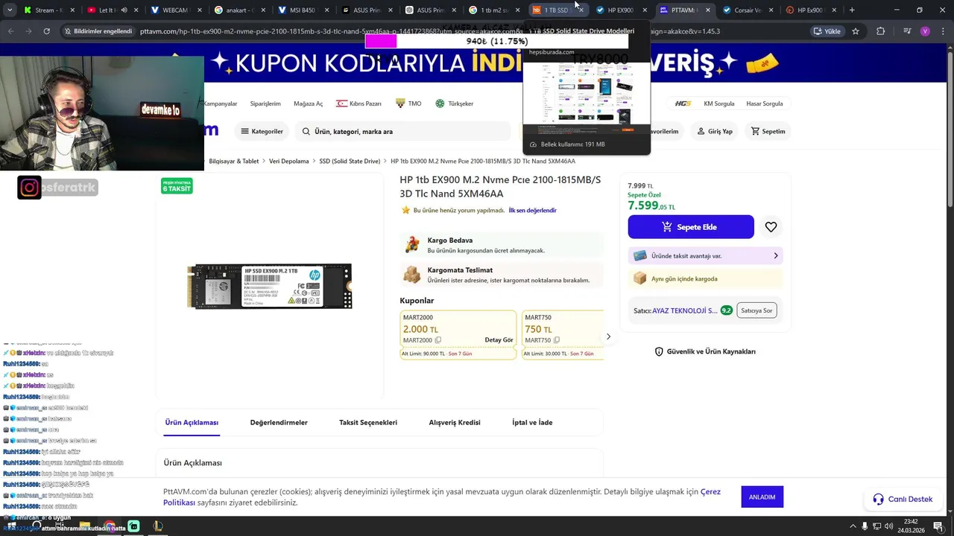Image resolution: width=954 pixels, height=536 pixels.
Task: Go to SSD (Solid State Drive) breadcrumb
Action: point(350,161)
